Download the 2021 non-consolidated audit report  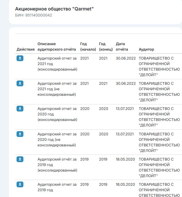click(20, 83)
